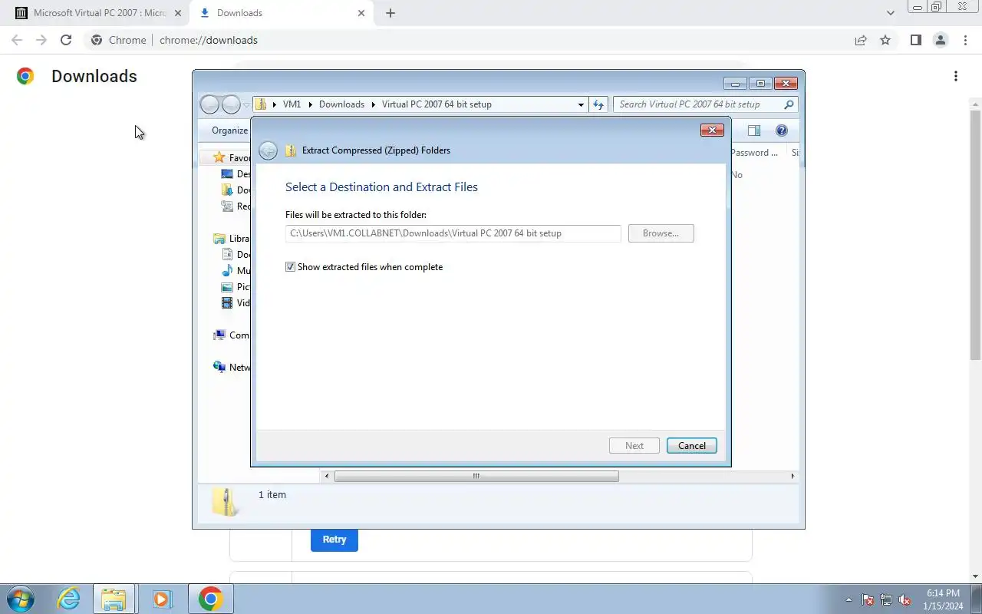982x614 pixels.
Task: Close the Microsoft Virtual PC 2007 tab
Action: [178, 13]
